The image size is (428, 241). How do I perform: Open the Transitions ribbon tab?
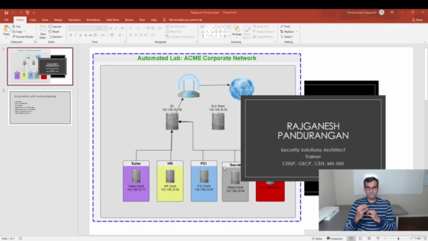pos(74,20)
